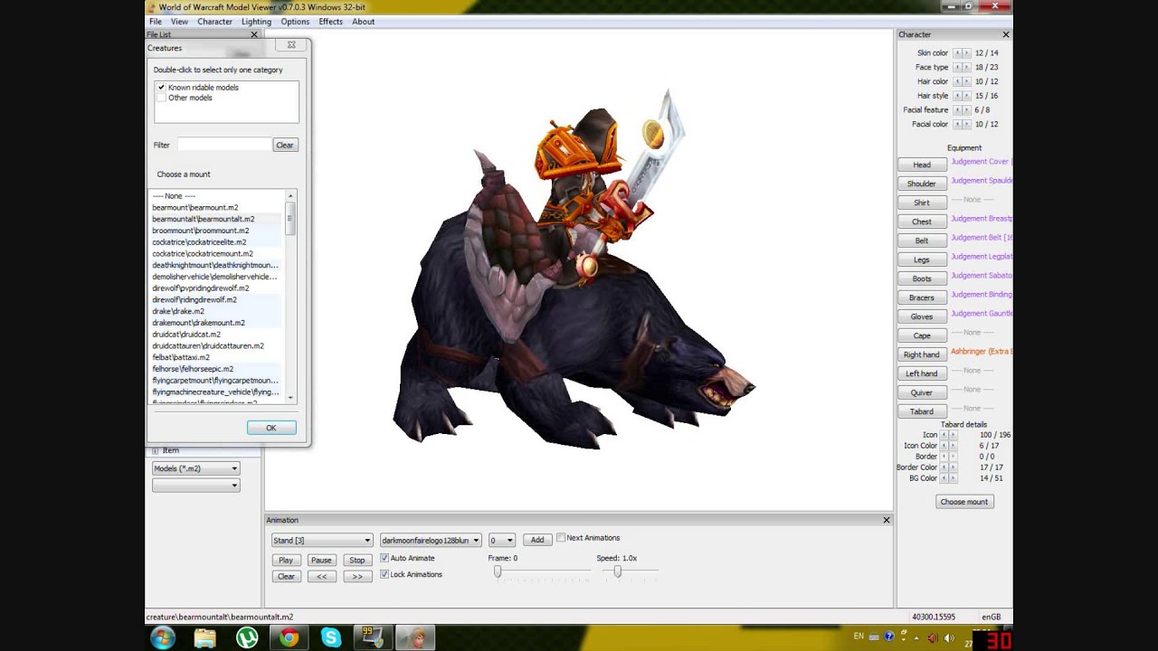Open uTorrent from the taskbar
This screenshot has width=1158, height=651.
[x=247, y=637]
